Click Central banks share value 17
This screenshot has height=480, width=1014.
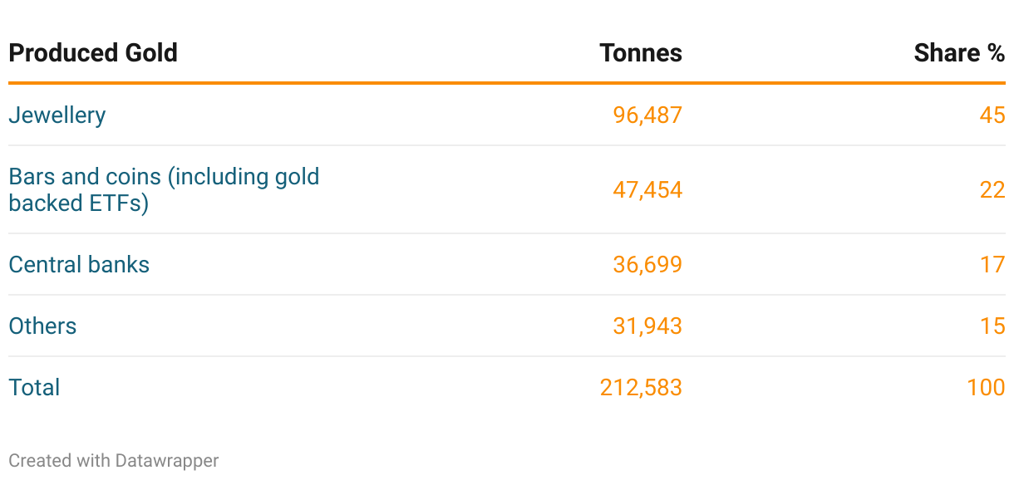(x=992, y=264)
